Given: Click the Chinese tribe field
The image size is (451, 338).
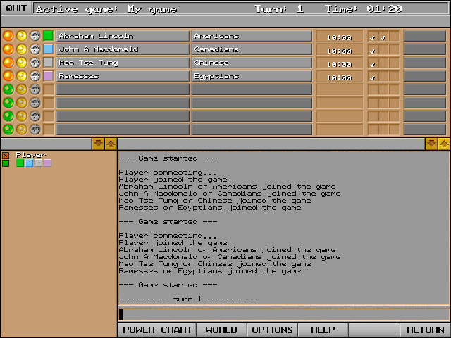Looking at the screenshot, I should 252,63.
